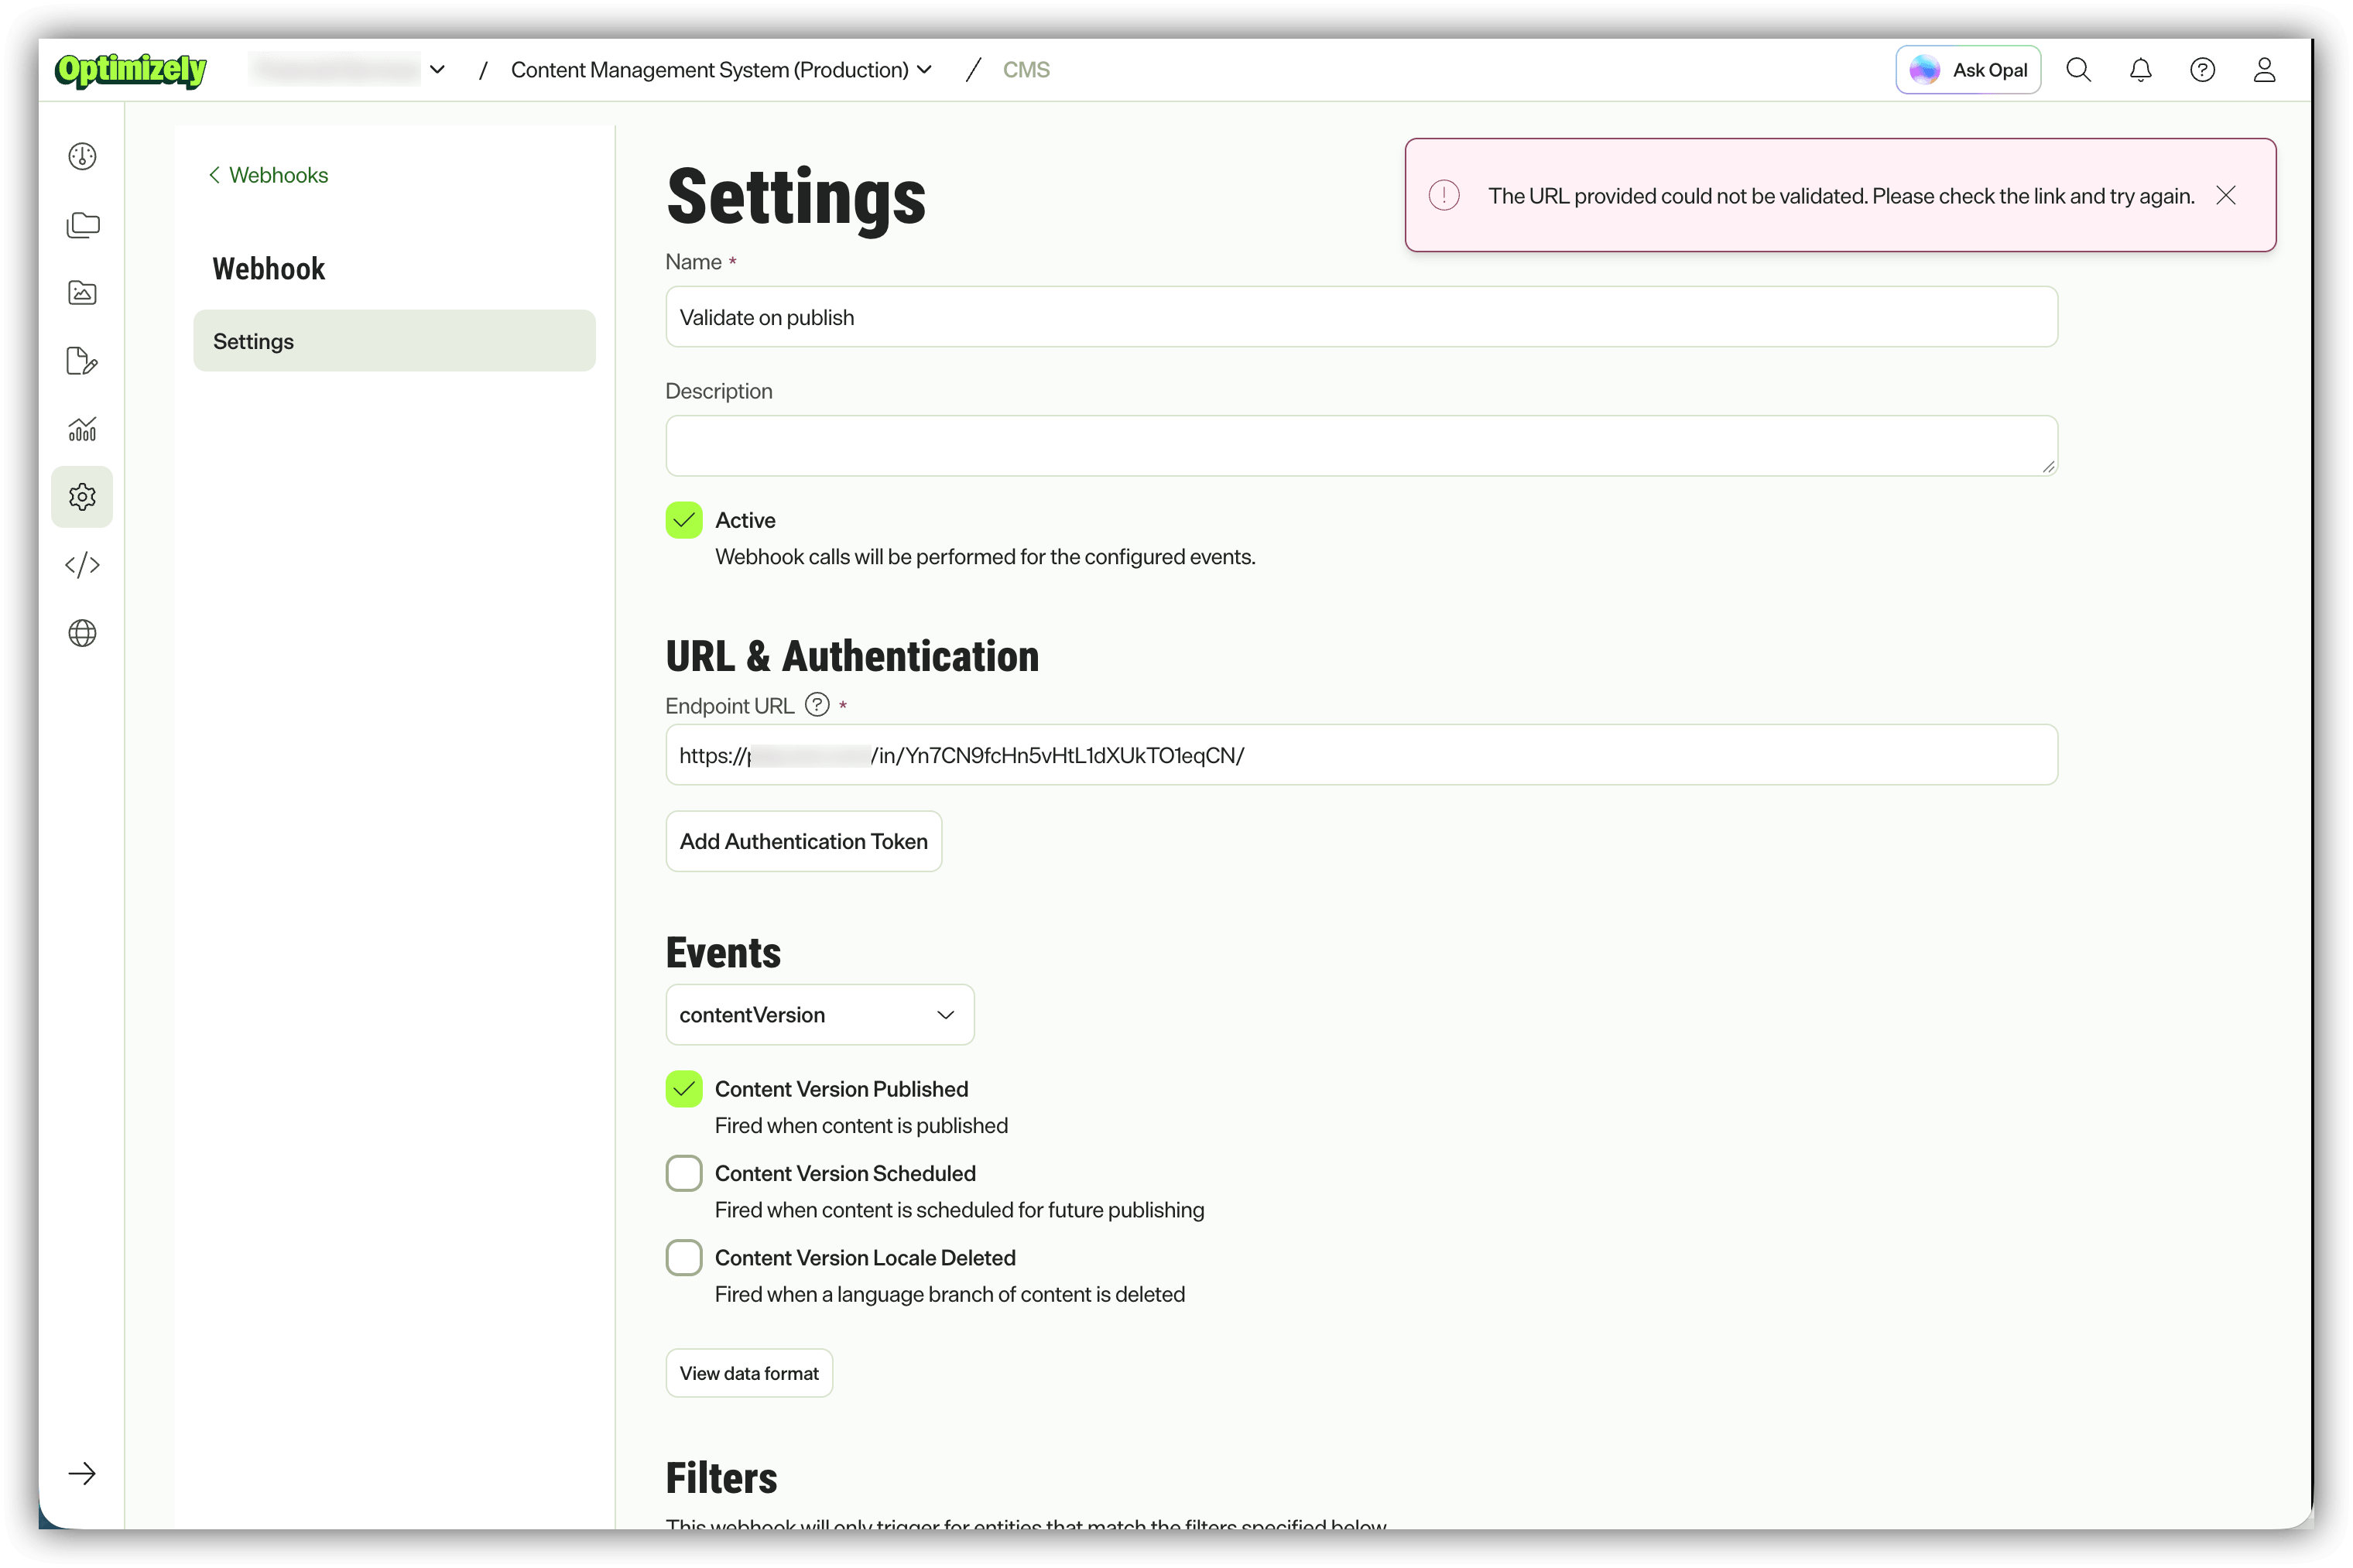Click the Endpoint URL field
2353x1568 pixels.
[1361, 755]
